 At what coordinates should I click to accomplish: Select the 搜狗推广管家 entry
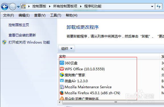(75, 75)
